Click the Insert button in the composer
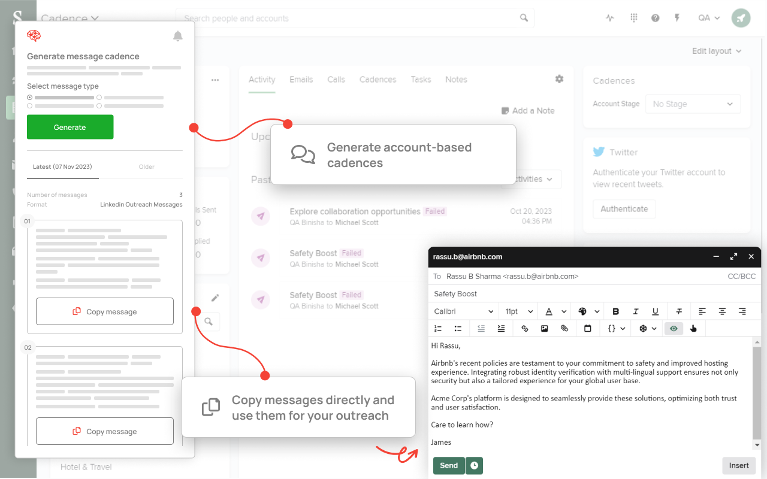Viewport: 767px width, 479px height. point(739,465)
